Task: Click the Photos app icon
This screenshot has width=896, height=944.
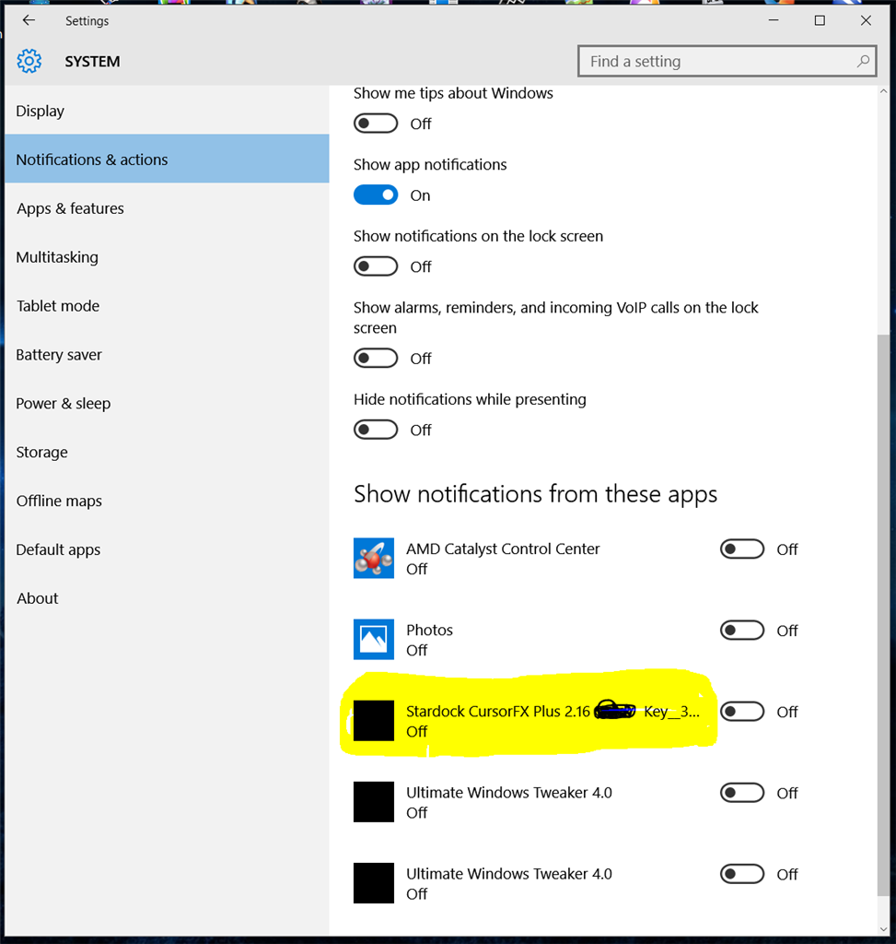Action: (x=374, y=640)
